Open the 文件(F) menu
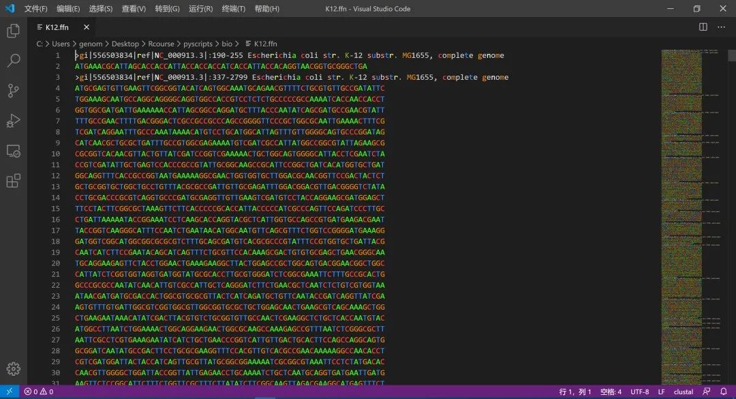736x399 pixels. click(35, 9)
